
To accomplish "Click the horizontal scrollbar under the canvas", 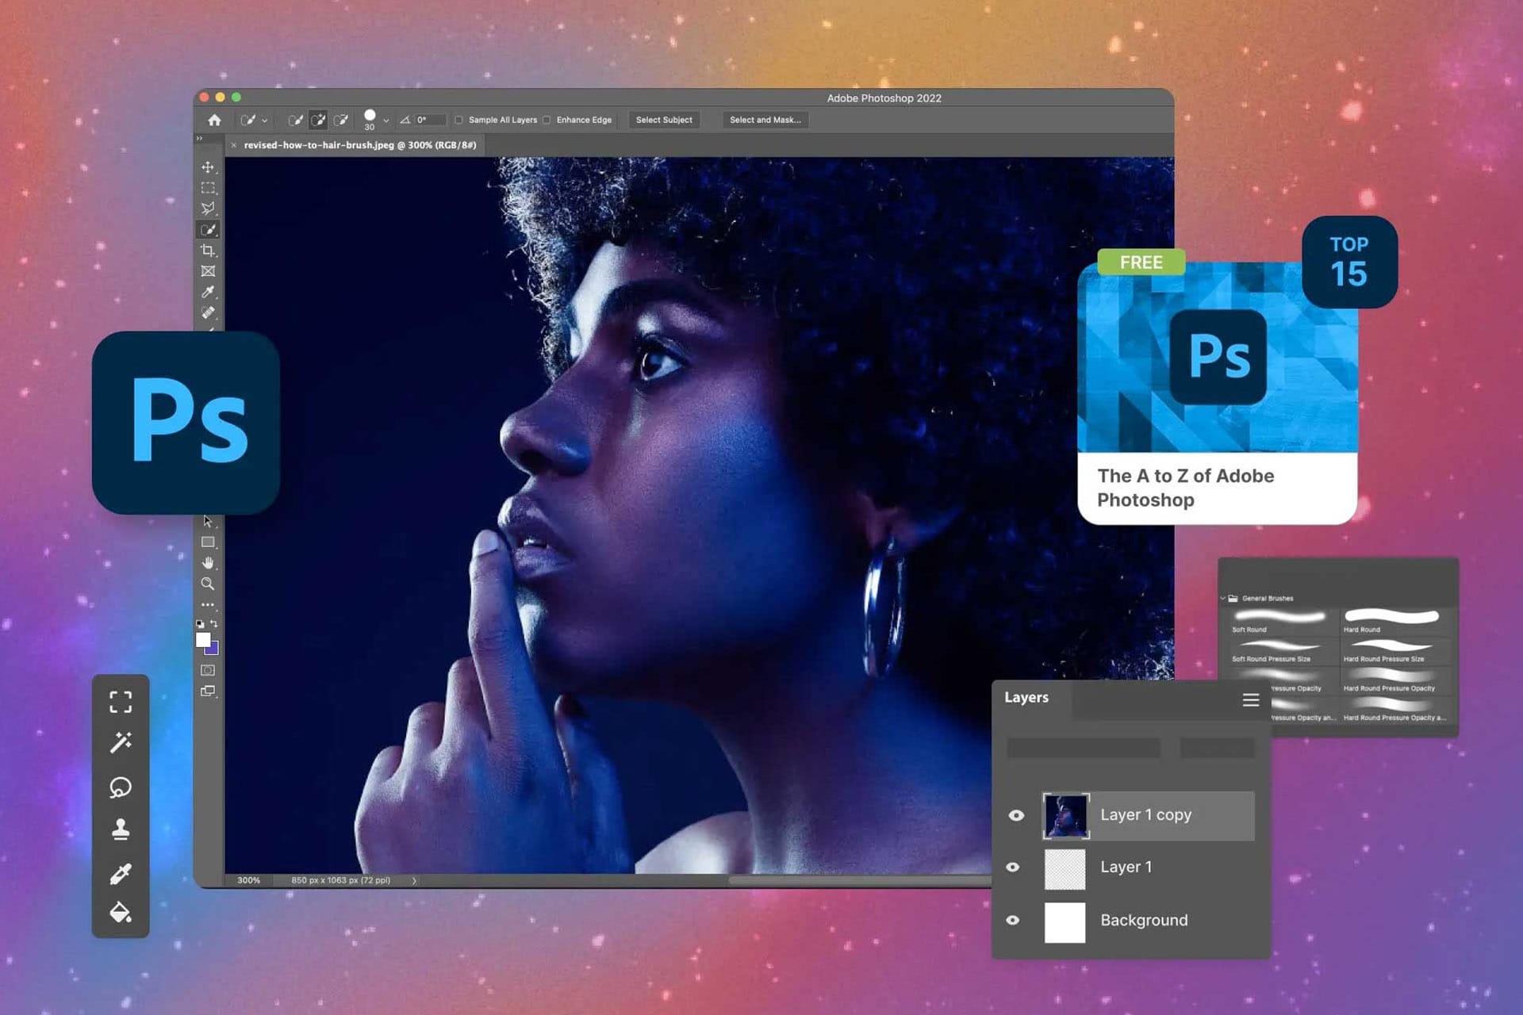I will [859, 880].
